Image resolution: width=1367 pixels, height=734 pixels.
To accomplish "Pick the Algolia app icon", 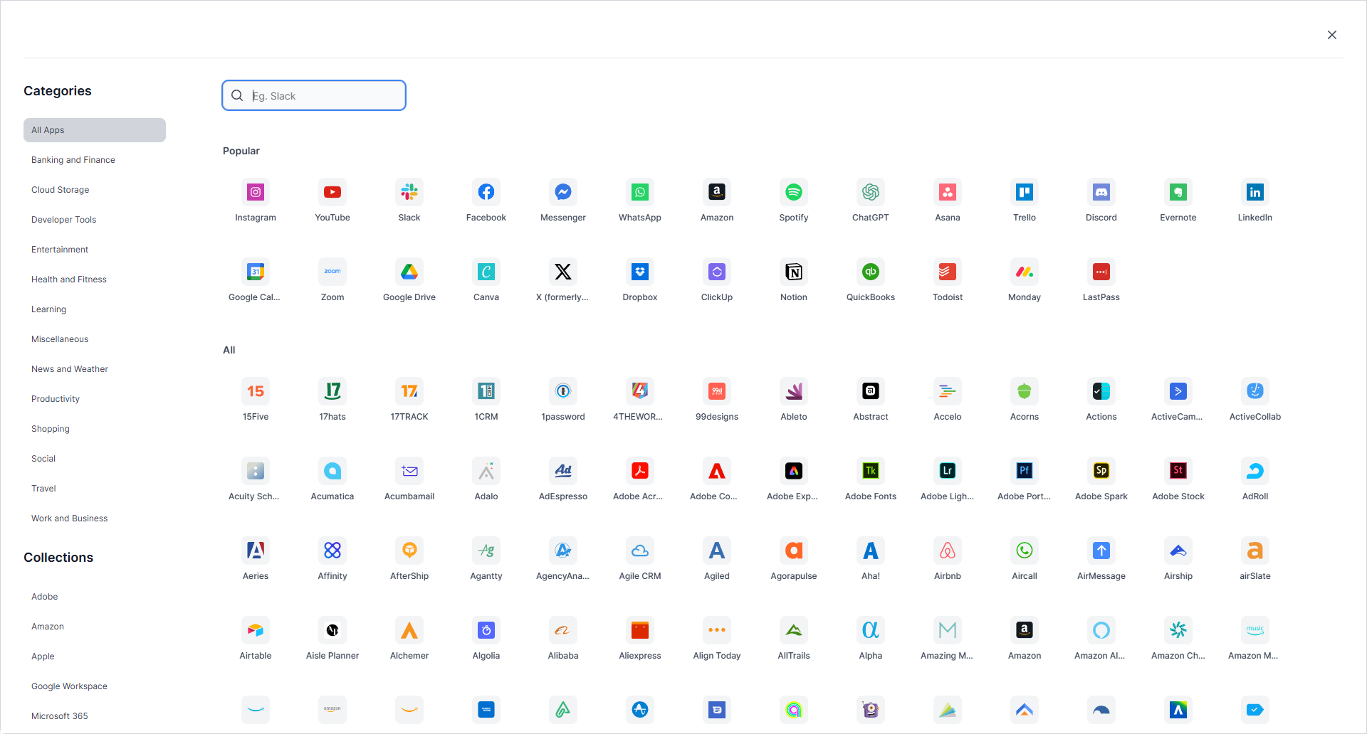I will coord(486,630).
